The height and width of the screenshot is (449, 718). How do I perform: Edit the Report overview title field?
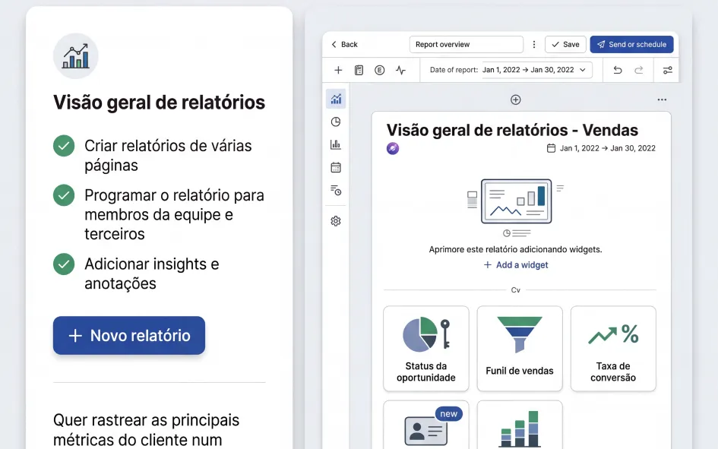click(467, 44)
